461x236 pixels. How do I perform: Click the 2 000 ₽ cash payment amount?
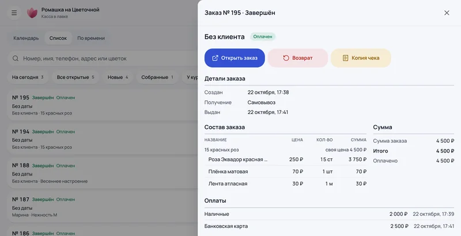click(398, 214)
